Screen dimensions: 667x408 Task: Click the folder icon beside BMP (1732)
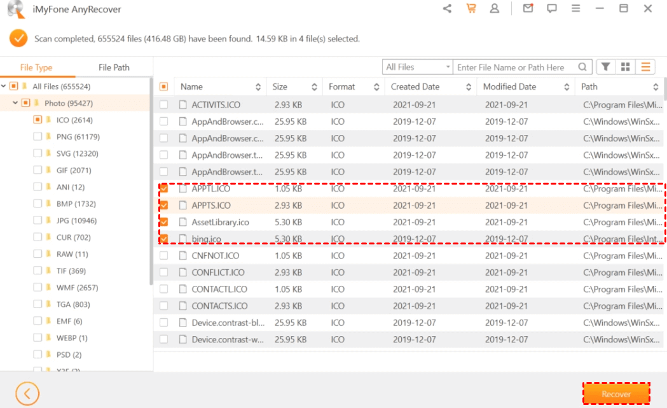[x=48, y=204]
